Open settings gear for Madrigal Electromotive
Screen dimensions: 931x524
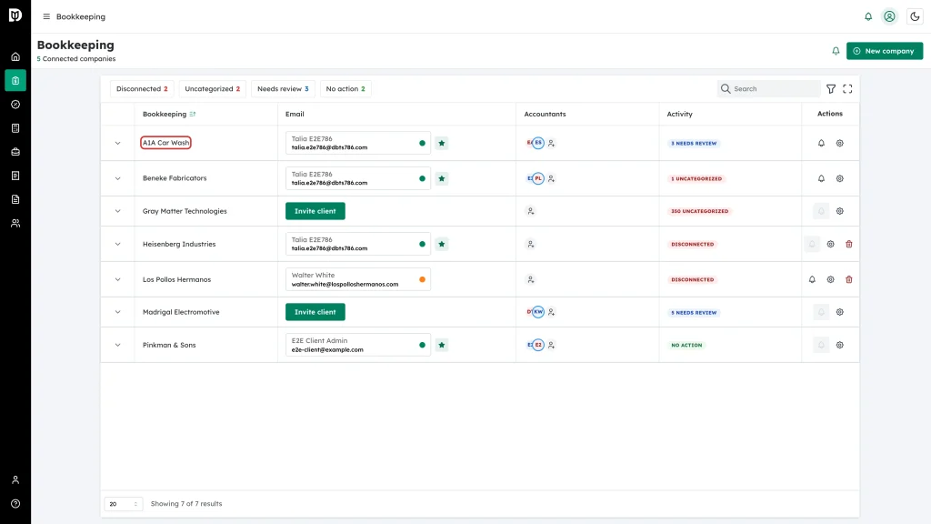pyautogui.click(x=839, y=313)
